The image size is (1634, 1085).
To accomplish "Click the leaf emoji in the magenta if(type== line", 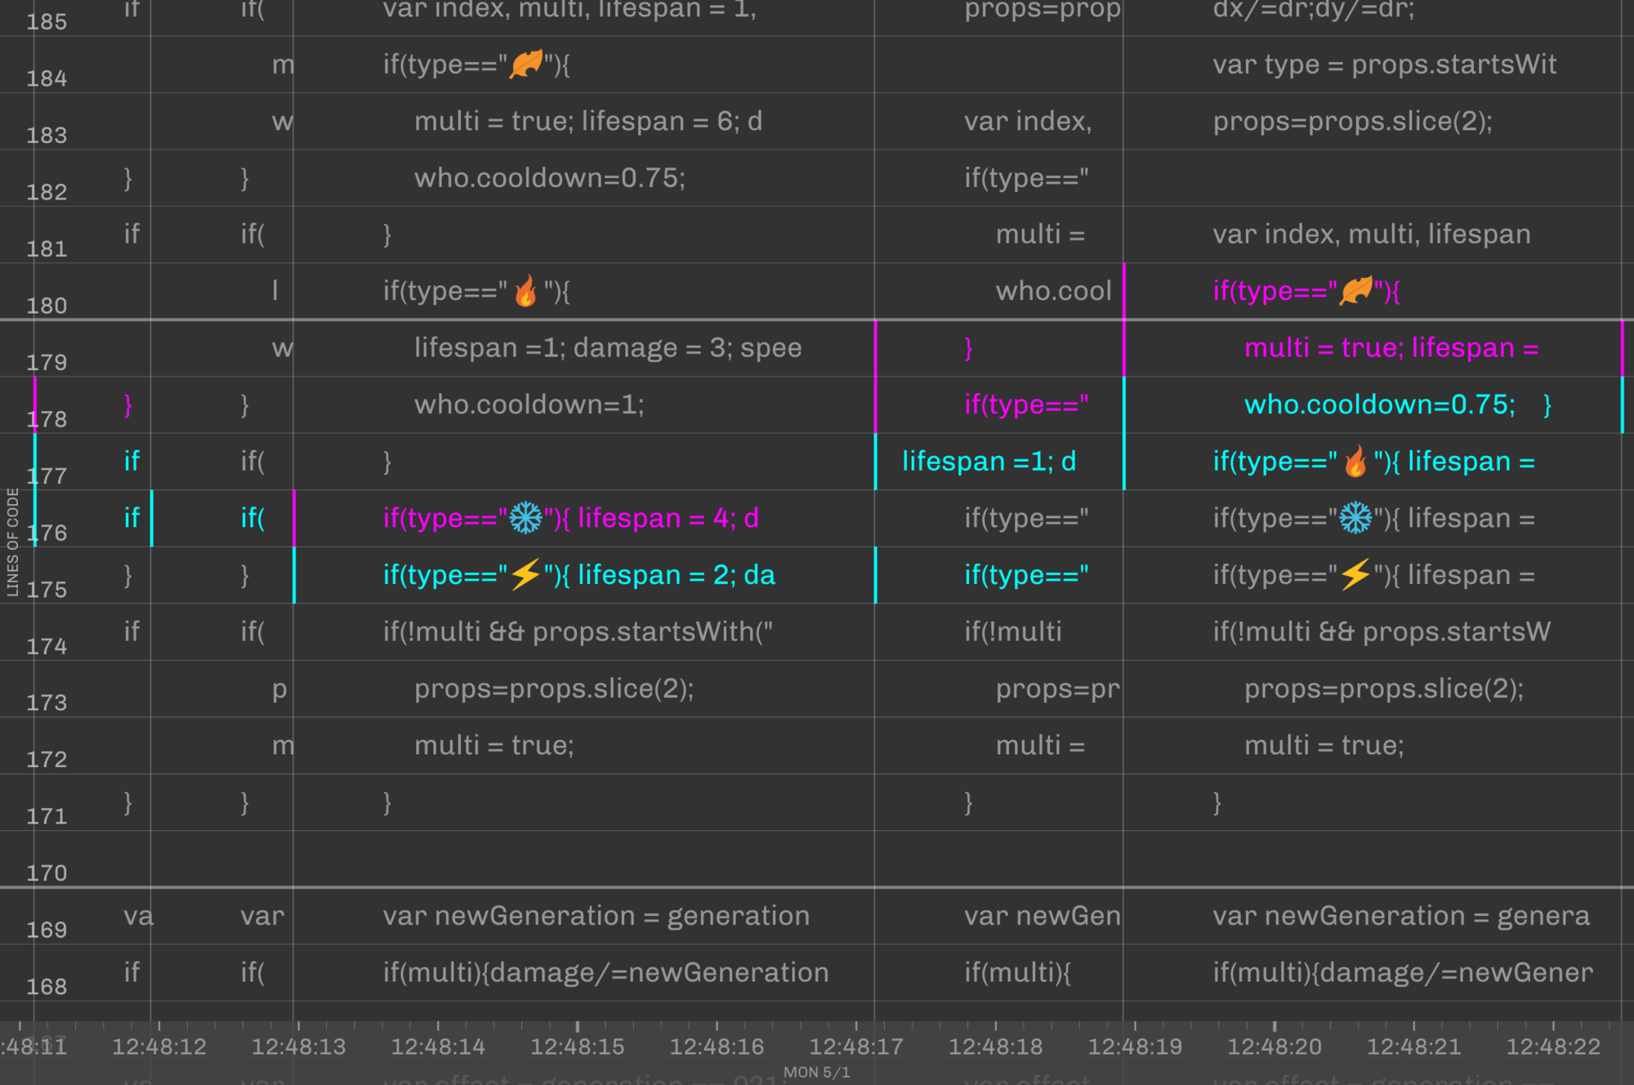I will point(1355,291).
